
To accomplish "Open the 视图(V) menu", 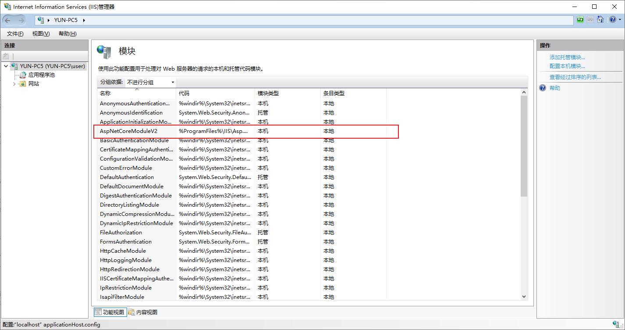I will [41, 34].
